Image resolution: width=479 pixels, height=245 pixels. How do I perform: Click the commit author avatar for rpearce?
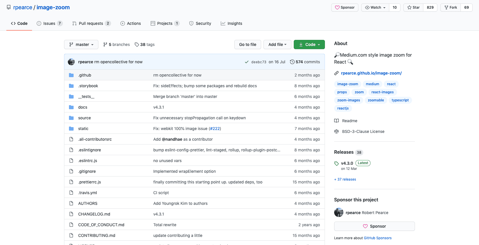(x=71, y=62)
